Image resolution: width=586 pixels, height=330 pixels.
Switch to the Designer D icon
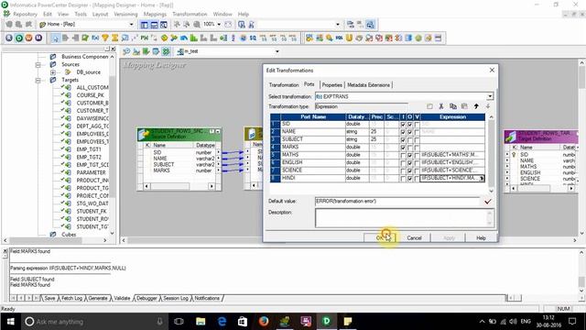[x=18, y=38]
